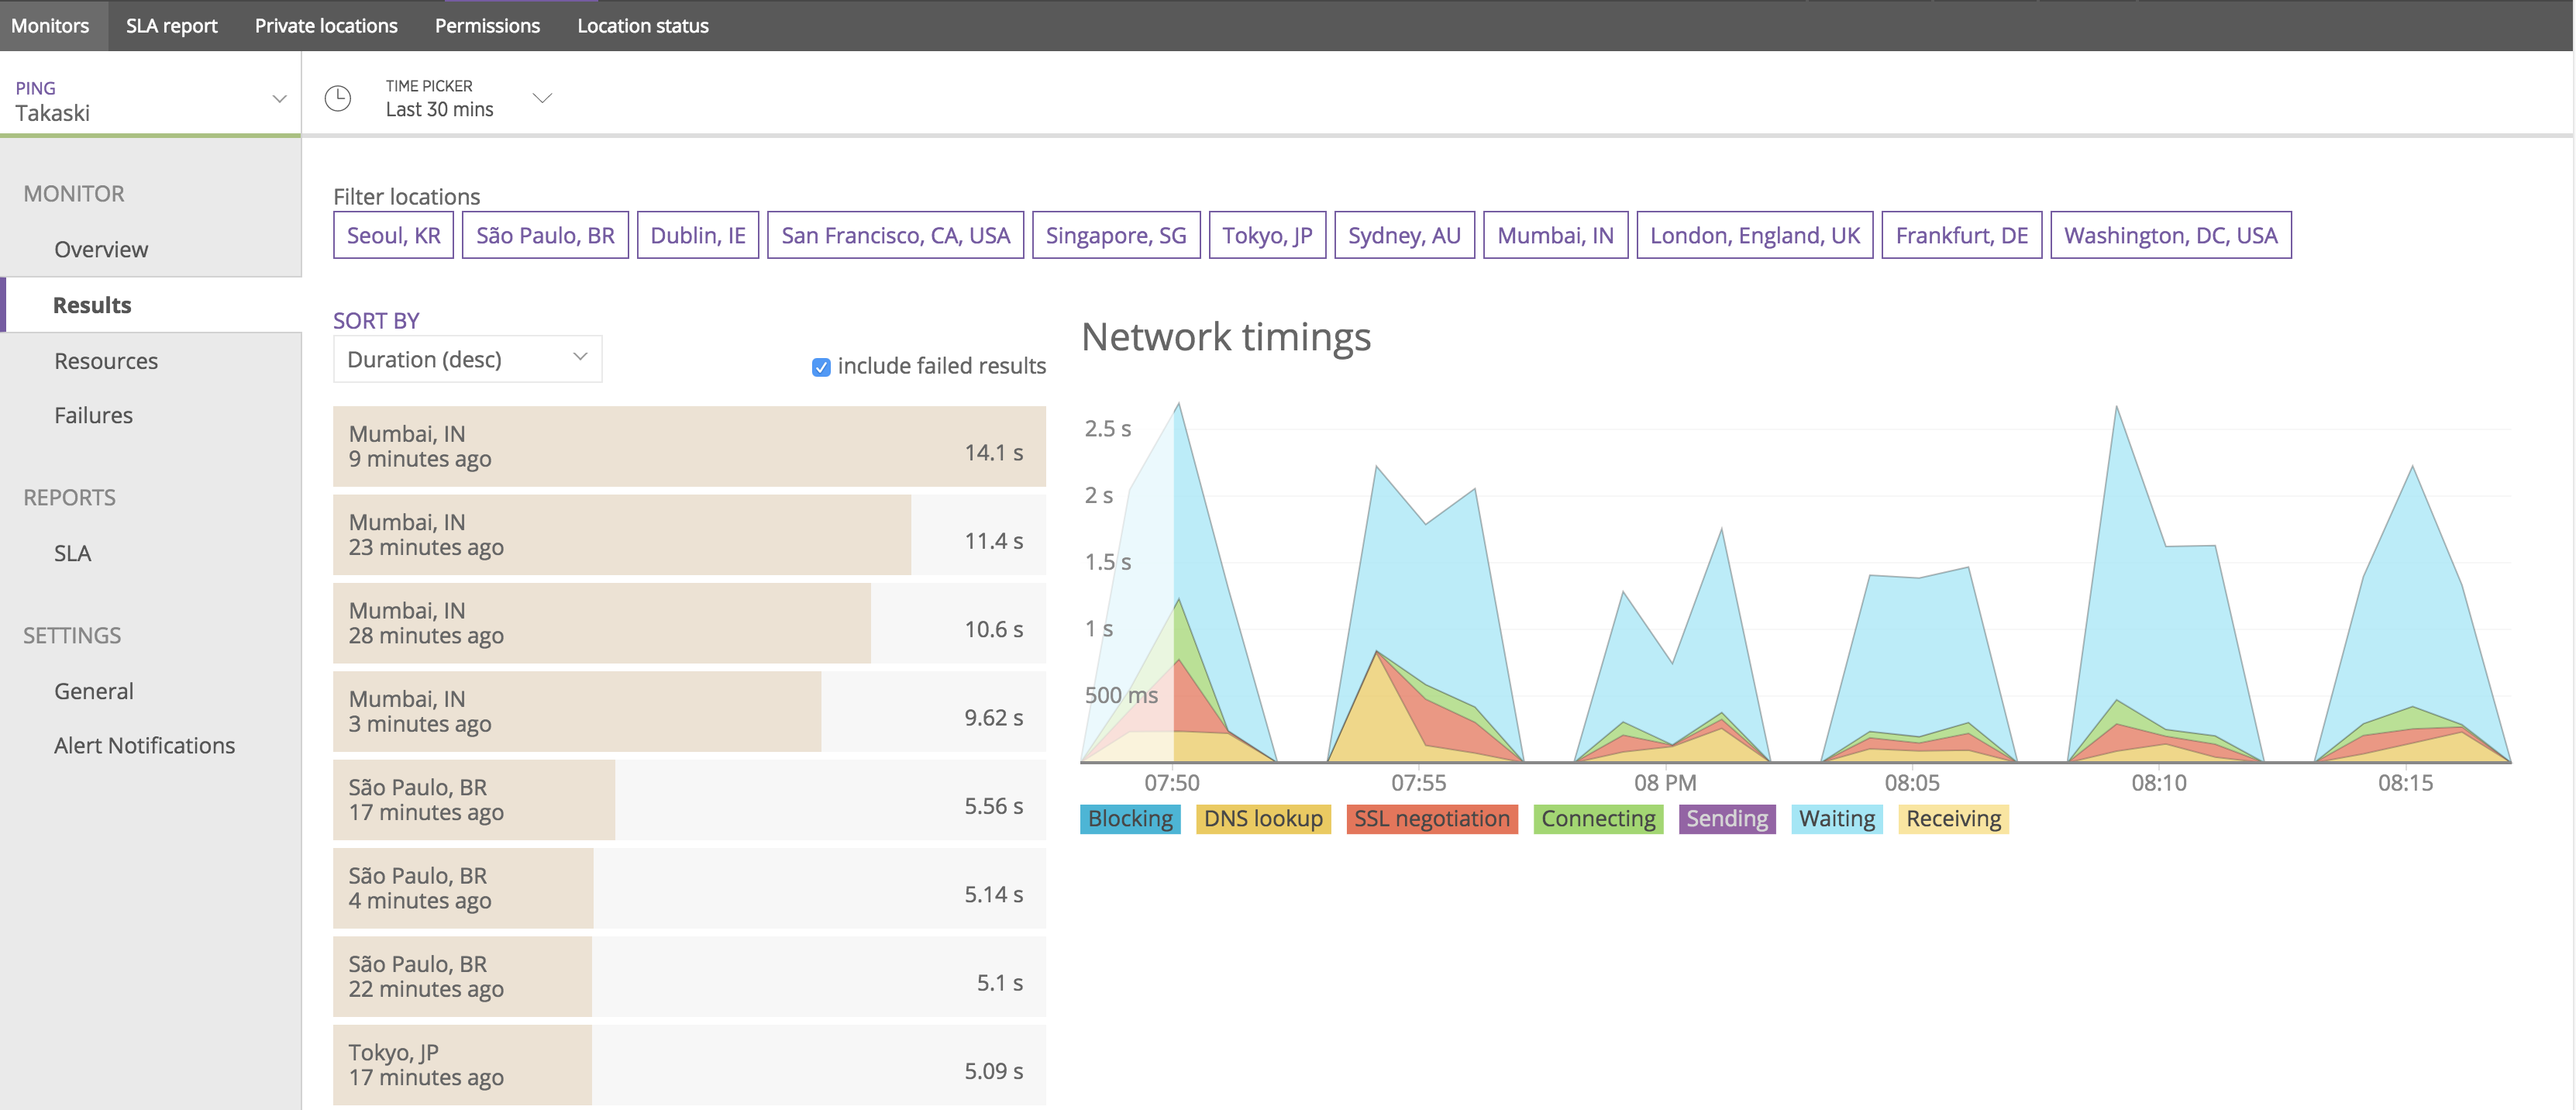2576x1110 pixels.
Task: Open Tokyo result from 17 minutes ago
Action: 689,1065
